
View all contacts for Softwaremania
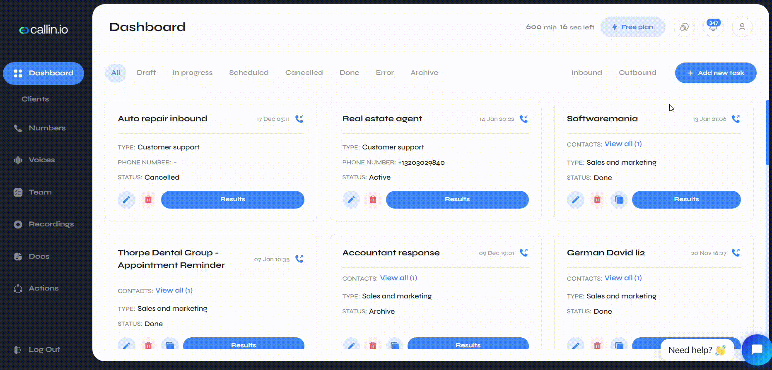coord(623,144)
